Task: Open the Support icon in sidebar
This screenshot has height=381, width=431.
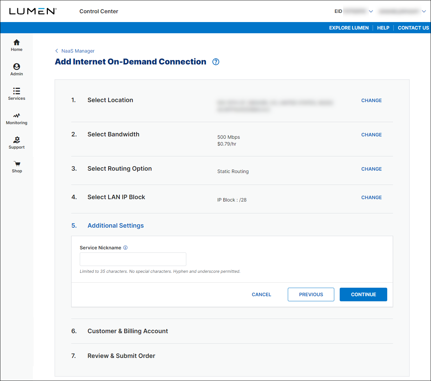Action: pos(16,140)
